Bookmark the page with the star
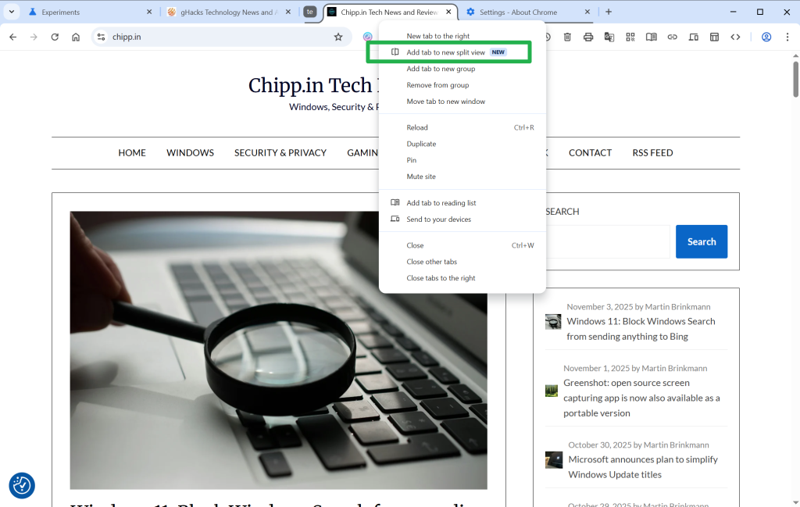Viewport: 800px width, 507px height. click(338, 37)
